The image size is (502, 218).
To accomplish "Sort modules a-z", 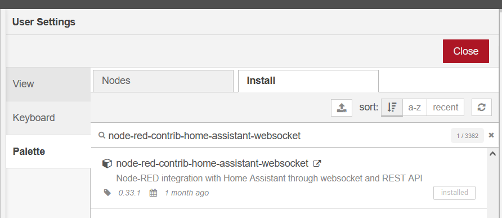I will click(x=415, y=108).
